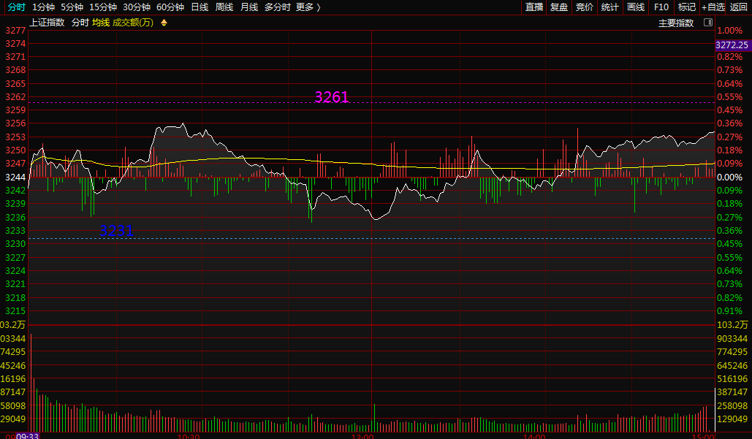
Task: Toggle the 成交额(万) volume indicator
Action: point(133,23)
